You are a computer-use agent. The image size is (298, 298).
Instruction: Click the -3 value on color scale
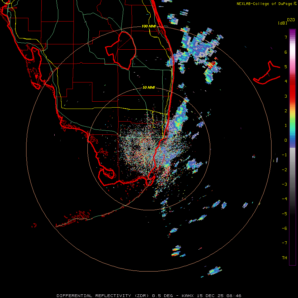pos(284,184)
